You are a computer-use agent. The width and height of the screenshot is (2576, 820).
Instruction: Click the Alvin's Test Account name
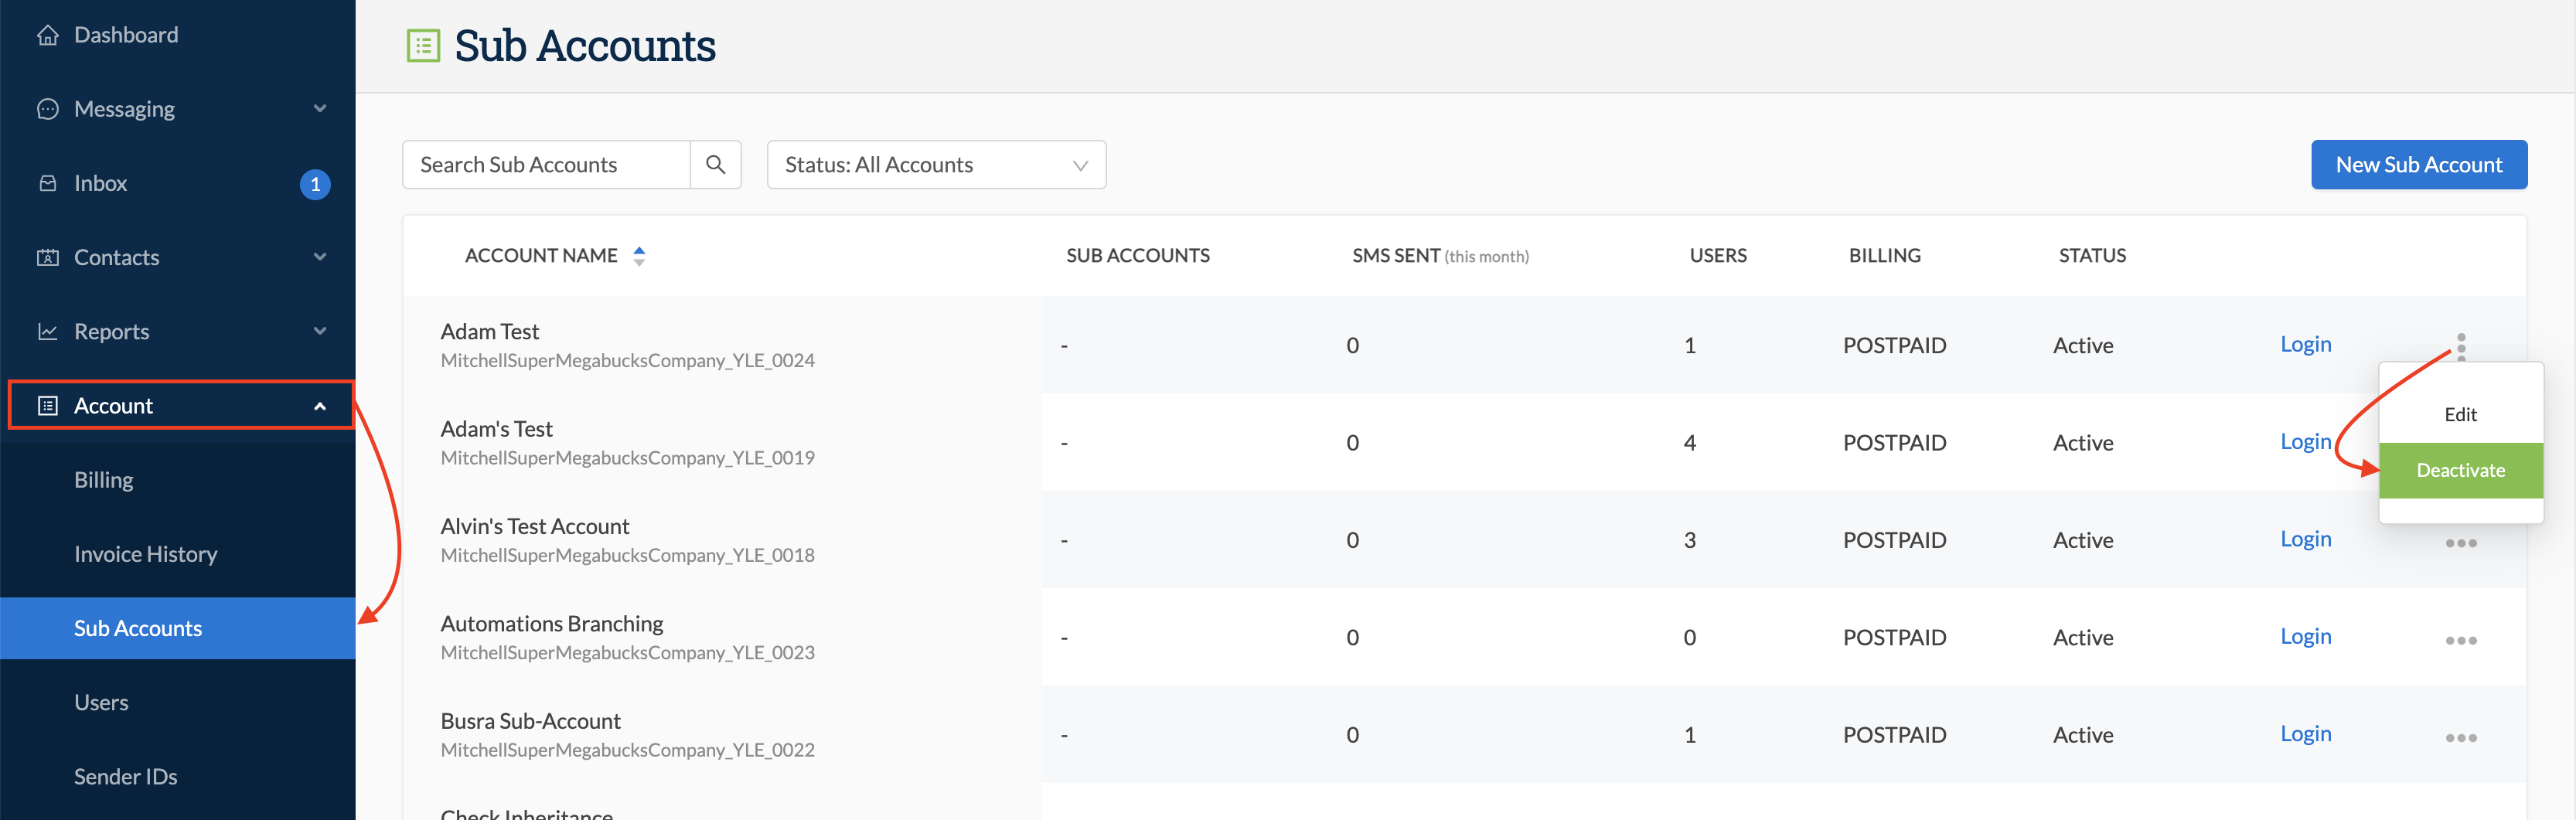pos(535,526)
